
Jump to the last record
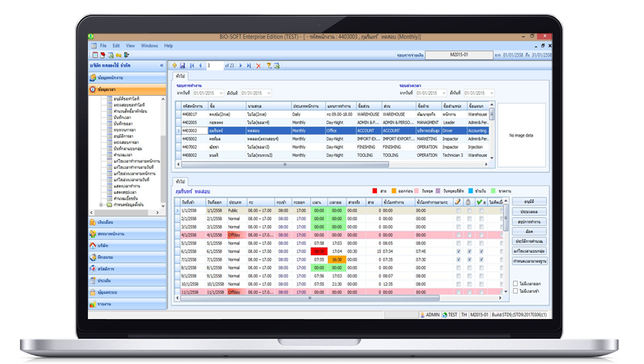point(249,66)
